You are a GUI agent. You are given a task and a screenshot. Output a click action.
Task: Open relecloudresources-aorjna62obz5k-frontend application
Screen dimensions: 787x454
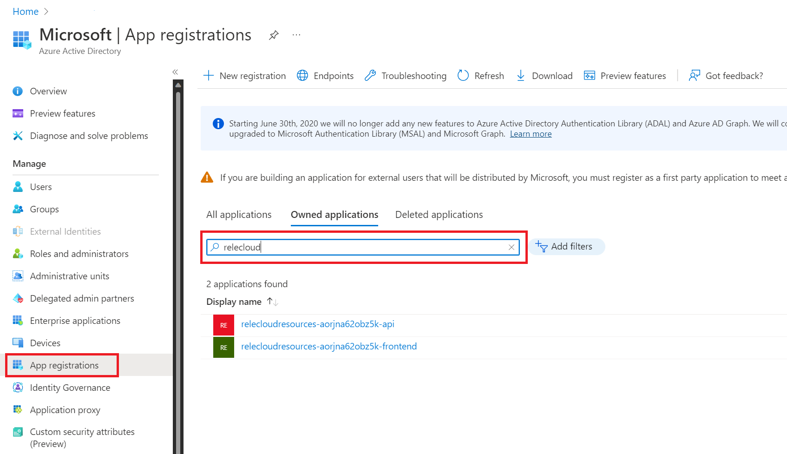pyautogui.click(x=329, y=346)
